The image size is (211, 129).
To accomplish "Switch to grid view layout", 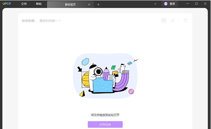I will (x=173, y=21).
